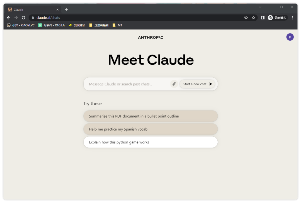Minimize the browser window
301x203 pixels.
pos(271,7)
